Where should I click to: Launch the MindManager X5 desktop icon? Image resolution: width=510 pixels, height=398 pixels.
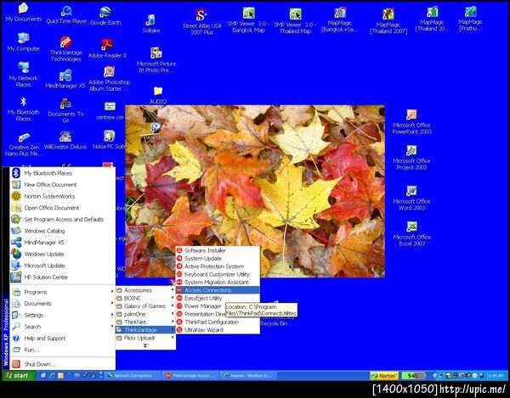(x=65, y=79)
